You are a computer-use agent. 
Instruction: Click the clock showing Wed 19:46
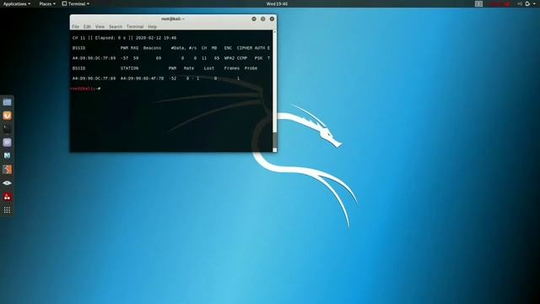tap(277, 3)
